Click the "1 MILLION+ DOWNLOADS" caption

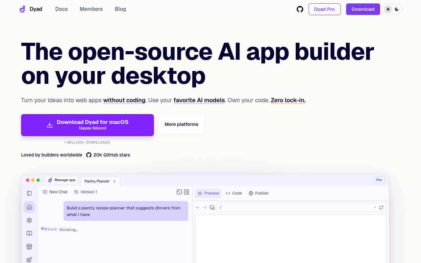(87, 143)
